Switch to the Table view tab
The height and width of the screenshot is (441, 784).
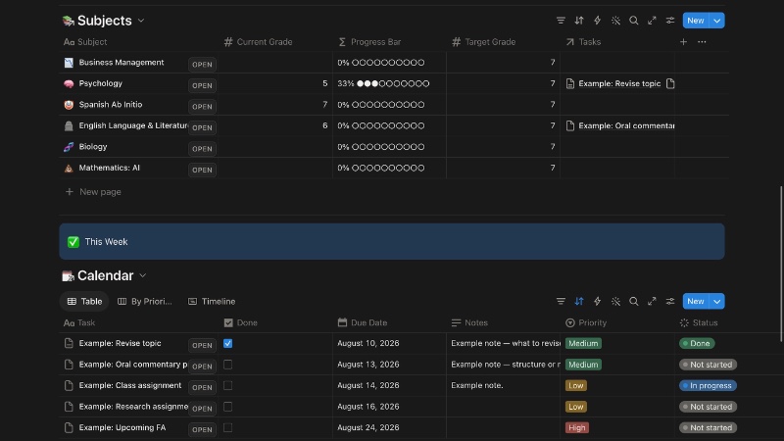click(x=84, y=302)
